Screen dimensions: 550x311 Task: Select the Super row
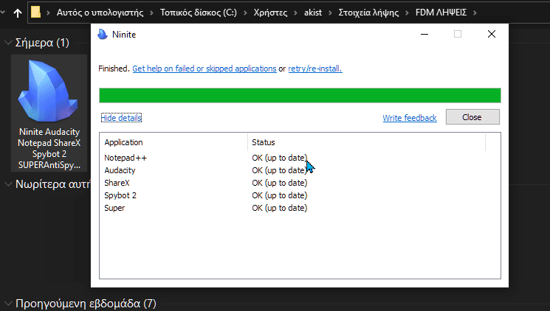pyautogui.click(x=300, y=208)
